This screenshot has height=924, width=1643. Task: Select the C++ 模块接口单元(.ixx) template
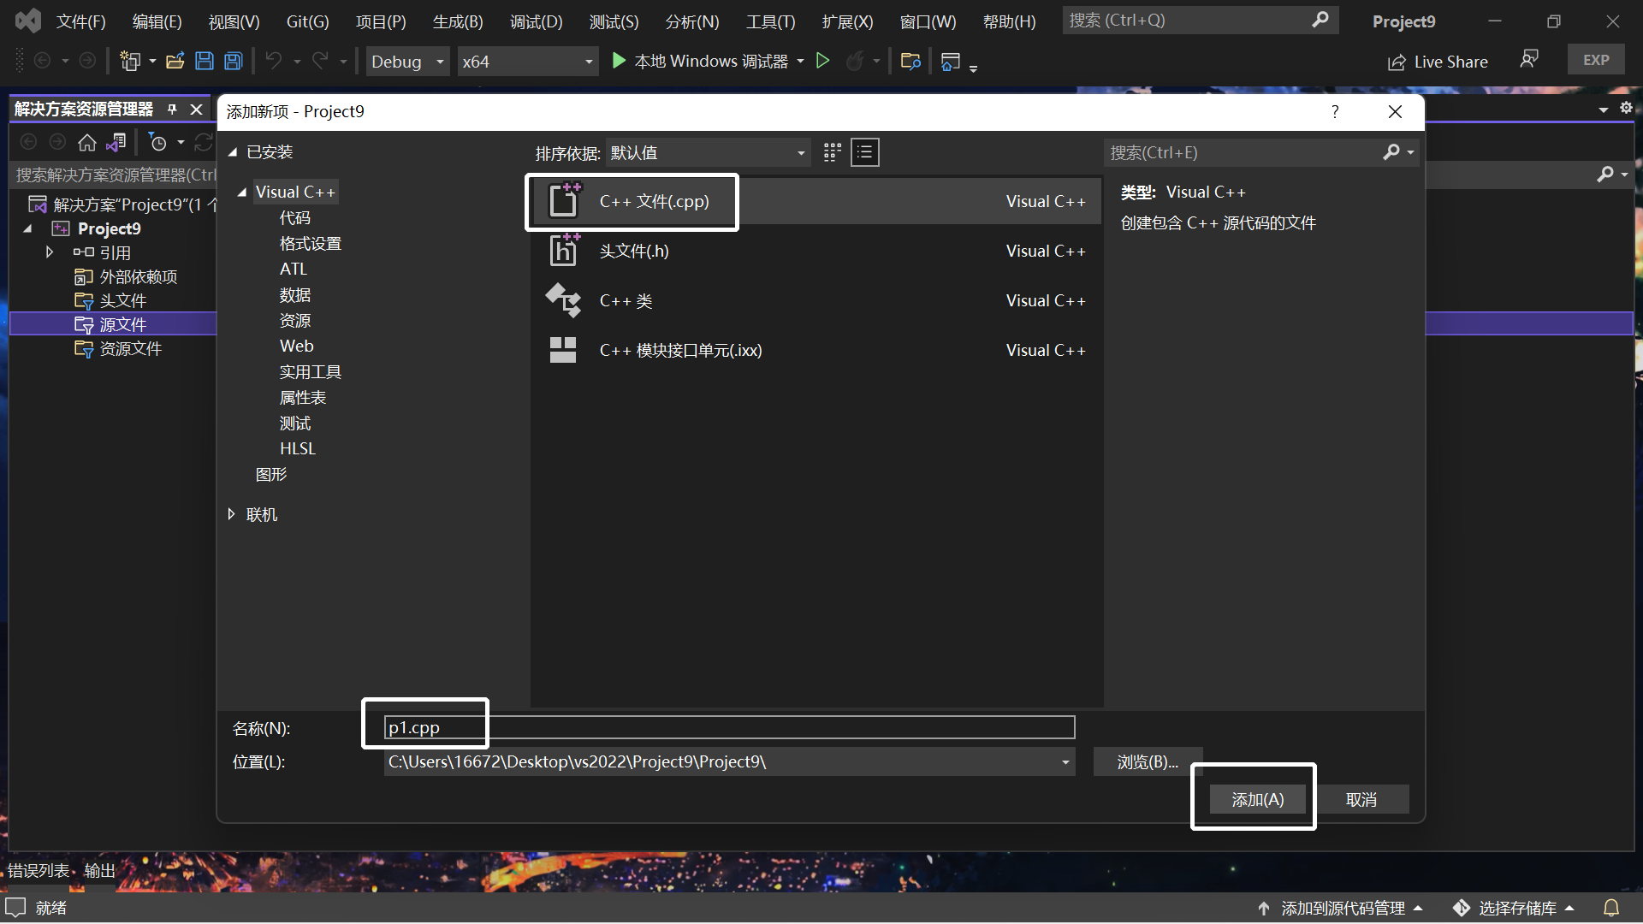point(563,349)
